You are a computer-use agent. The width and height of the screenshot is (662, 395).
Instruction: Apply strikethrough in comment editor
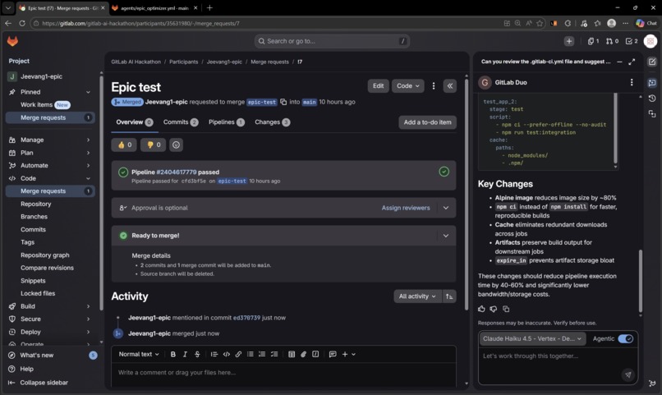(197, 354)
